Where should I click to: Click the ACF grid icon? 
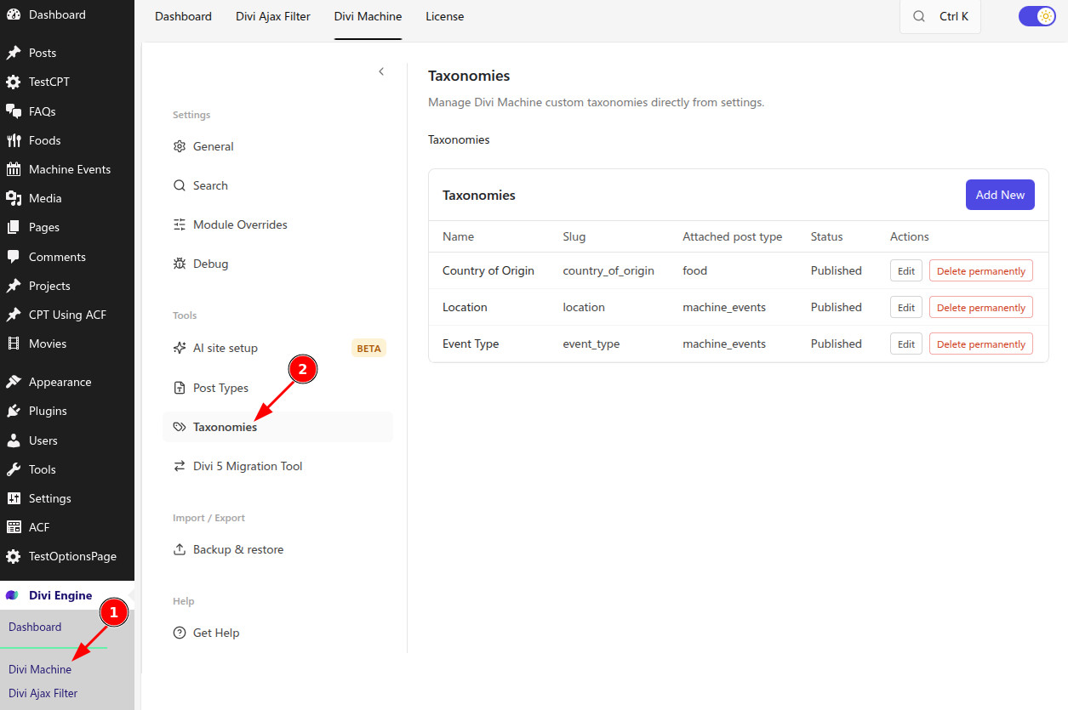(x=13, y=527)
